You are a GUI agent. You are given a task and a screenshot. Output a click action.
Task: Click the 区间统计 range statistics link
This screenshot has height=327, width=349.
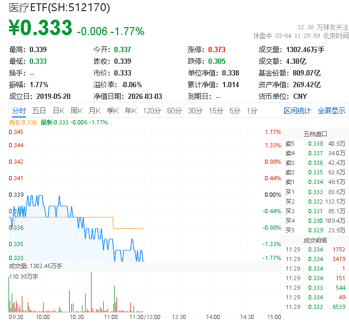tap(297, 111)
